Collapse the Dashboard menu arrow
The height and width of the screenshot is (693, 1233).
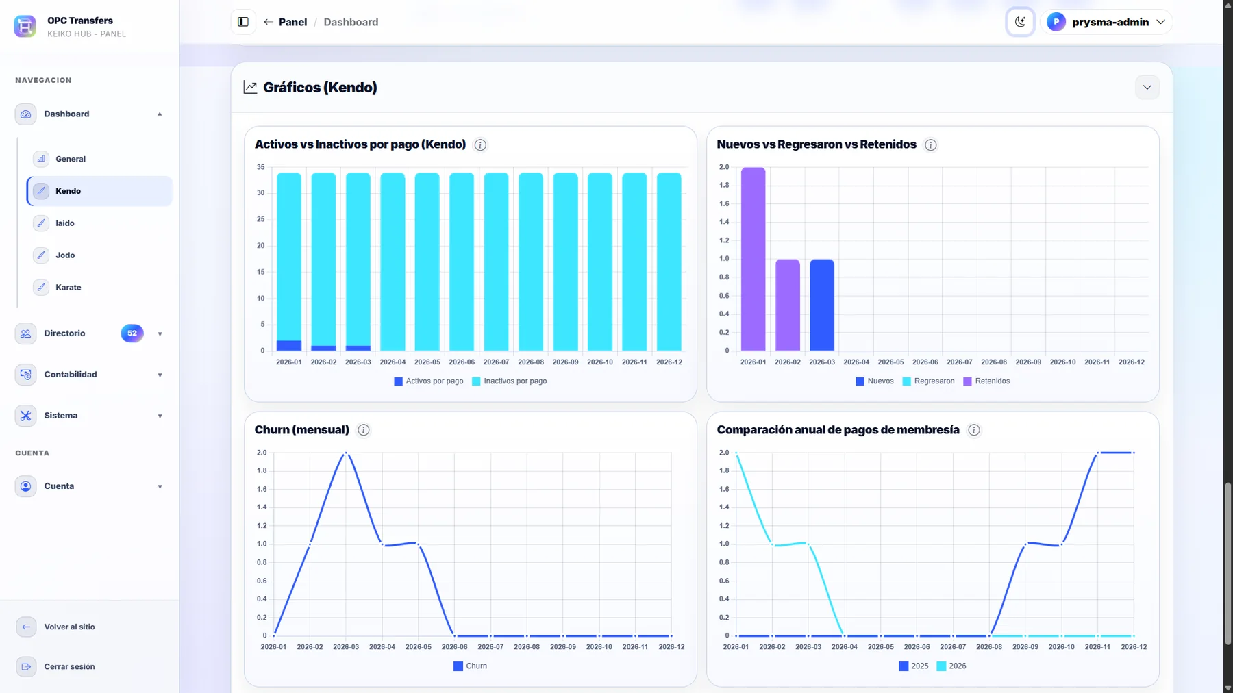point(160,114)
